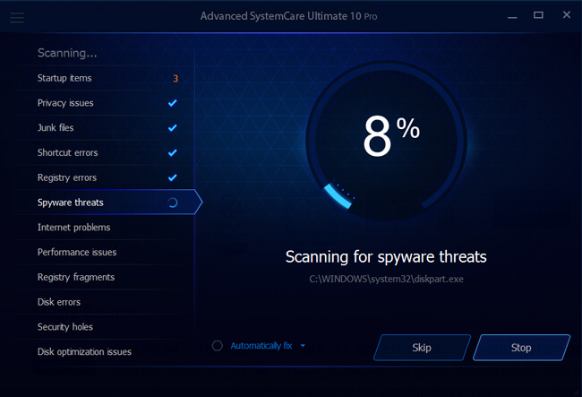
Task: Skip the current scan item
Action: tap(422, 348)
